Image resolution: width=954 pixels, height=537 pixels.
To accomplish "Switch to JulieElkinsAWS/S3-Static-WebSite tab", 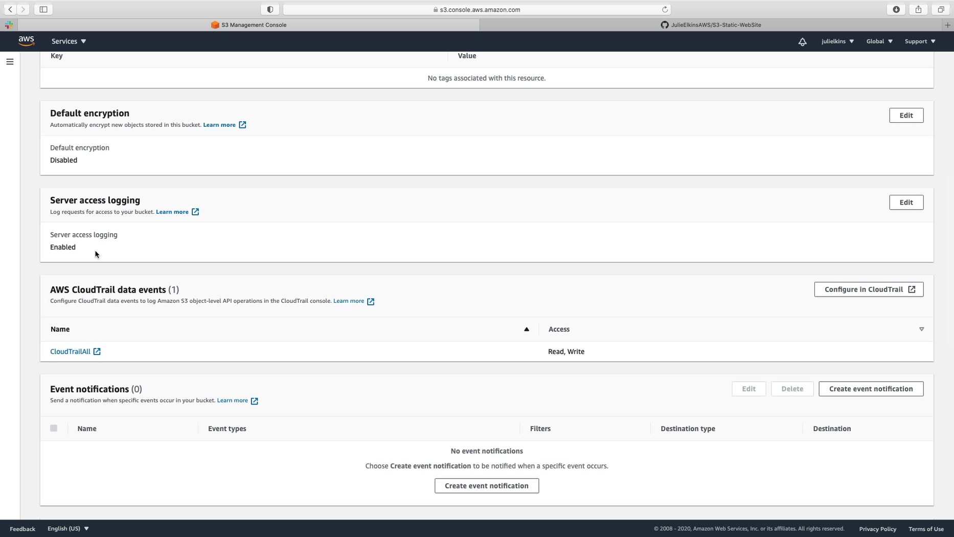I will (x=711, y=25).
